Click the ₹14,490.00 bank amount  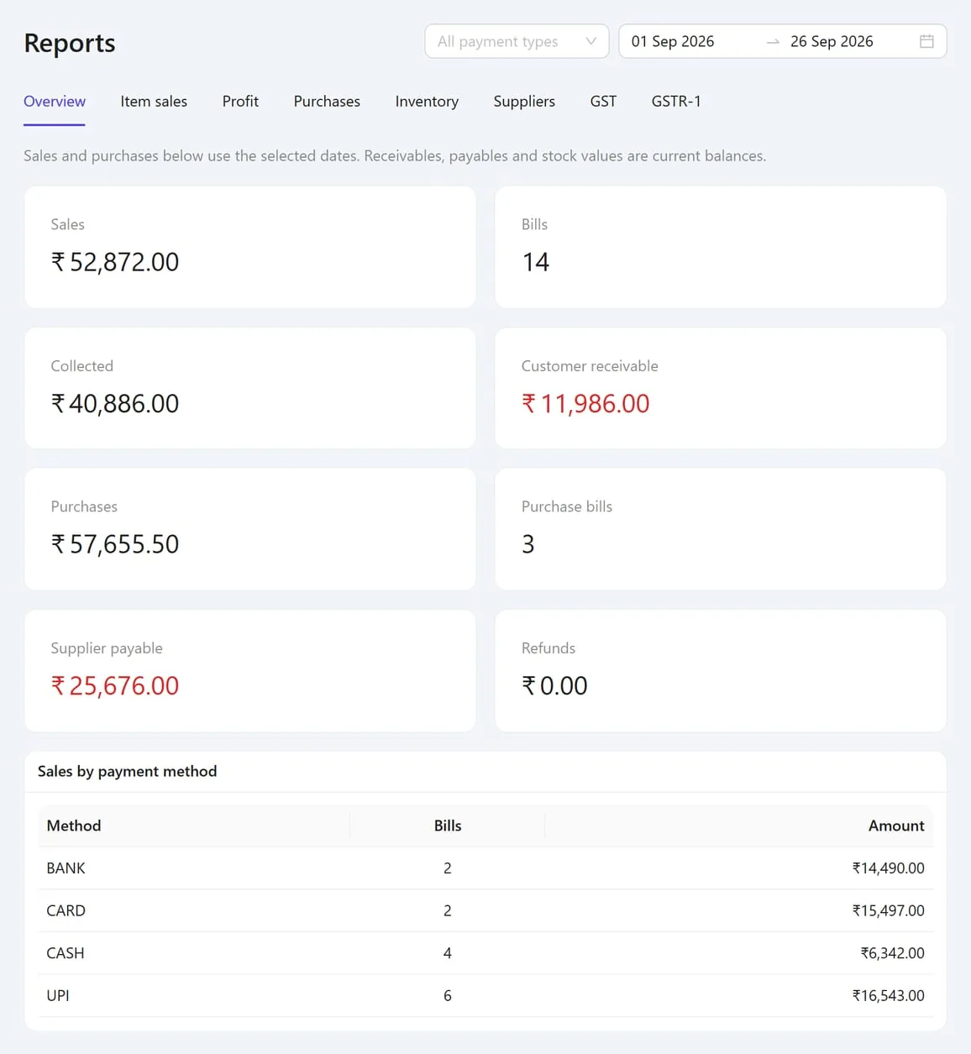[x=888, y=868]
